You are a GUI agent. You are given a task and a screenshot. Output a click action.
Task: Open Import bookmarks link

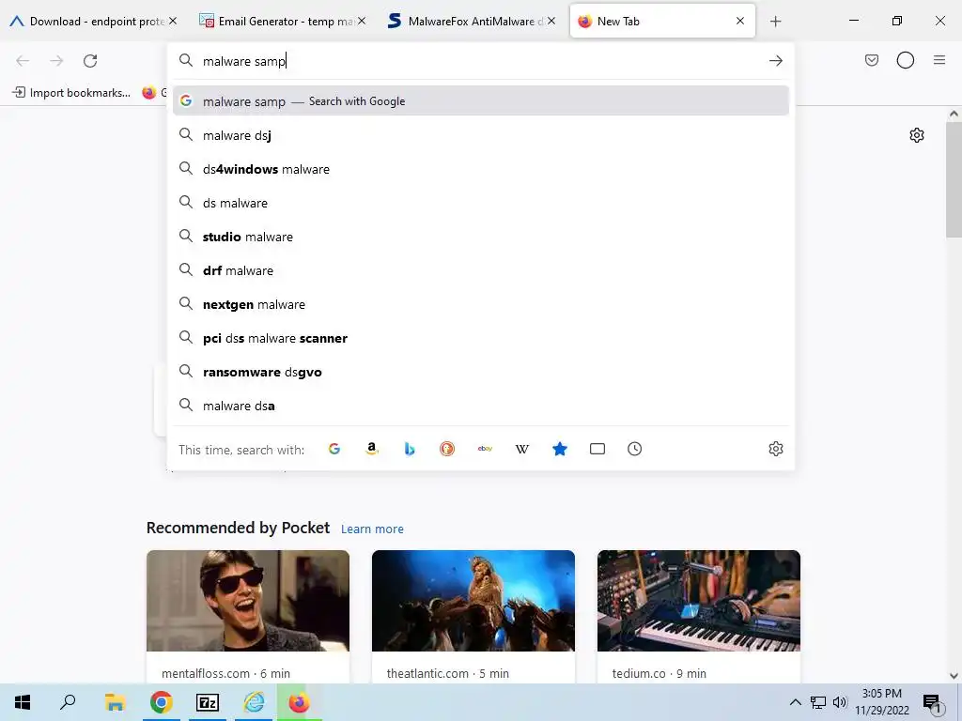point(71,93)
